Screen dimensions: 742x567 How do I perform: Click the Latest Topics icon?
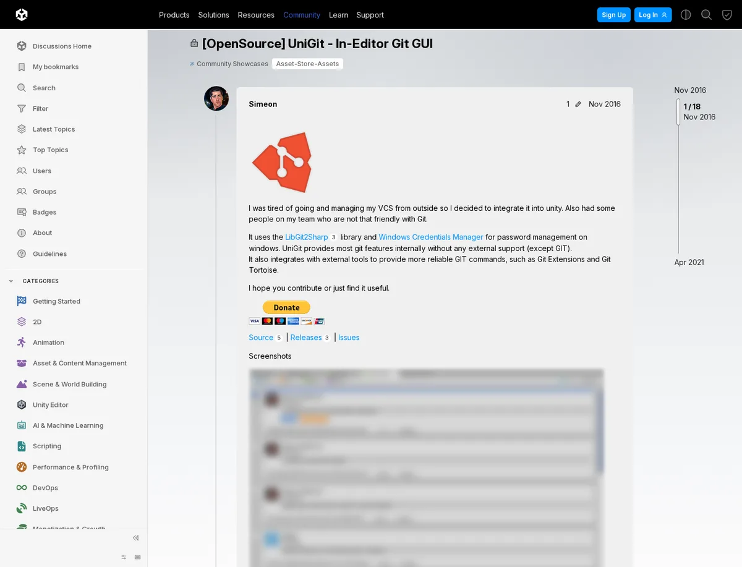point(22,129)
